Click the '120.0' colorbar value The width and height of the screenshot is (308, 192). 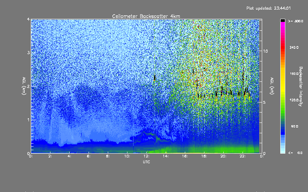294,100
